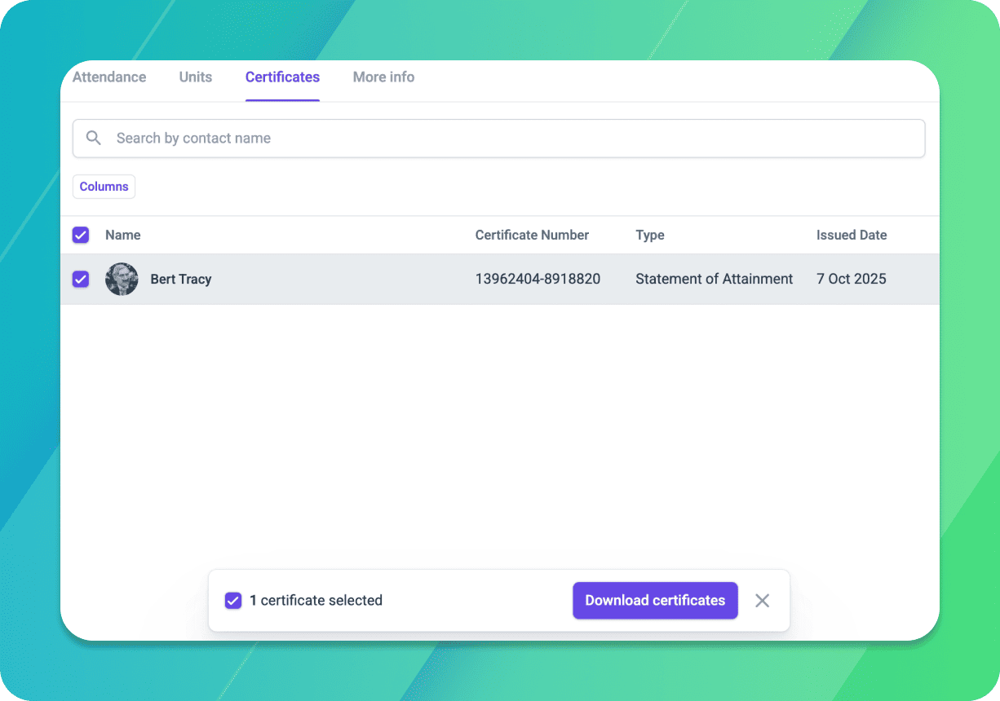Screen dimensions: 1000x701
Task: Click the Issued Date column header
Action: coord(852,235)
